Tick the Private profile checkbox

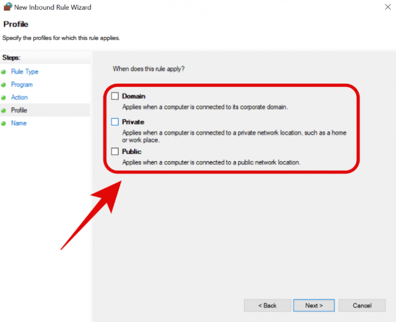(x=115, y=122)
